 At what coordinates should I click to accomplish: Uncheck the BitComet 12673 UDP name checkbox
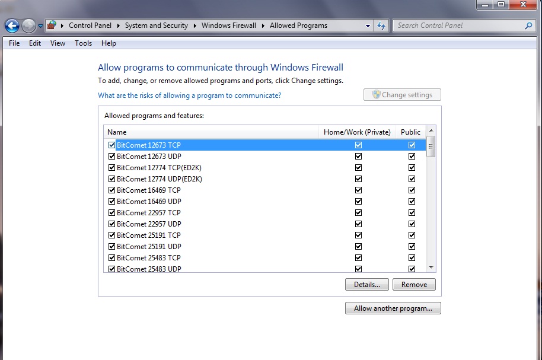[111, 157]
